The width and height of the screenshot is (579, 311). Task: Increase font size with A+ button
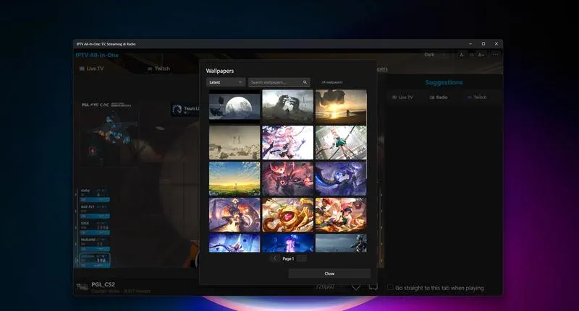(x=481, y=55)
